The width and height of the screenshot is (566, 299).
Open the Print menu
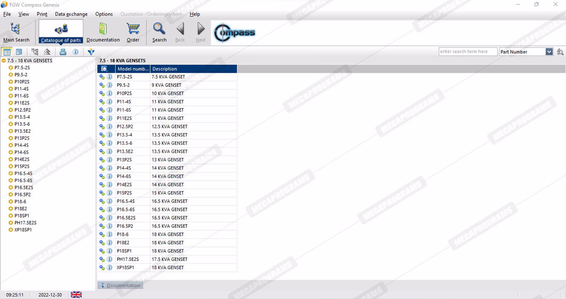(42, 14)
